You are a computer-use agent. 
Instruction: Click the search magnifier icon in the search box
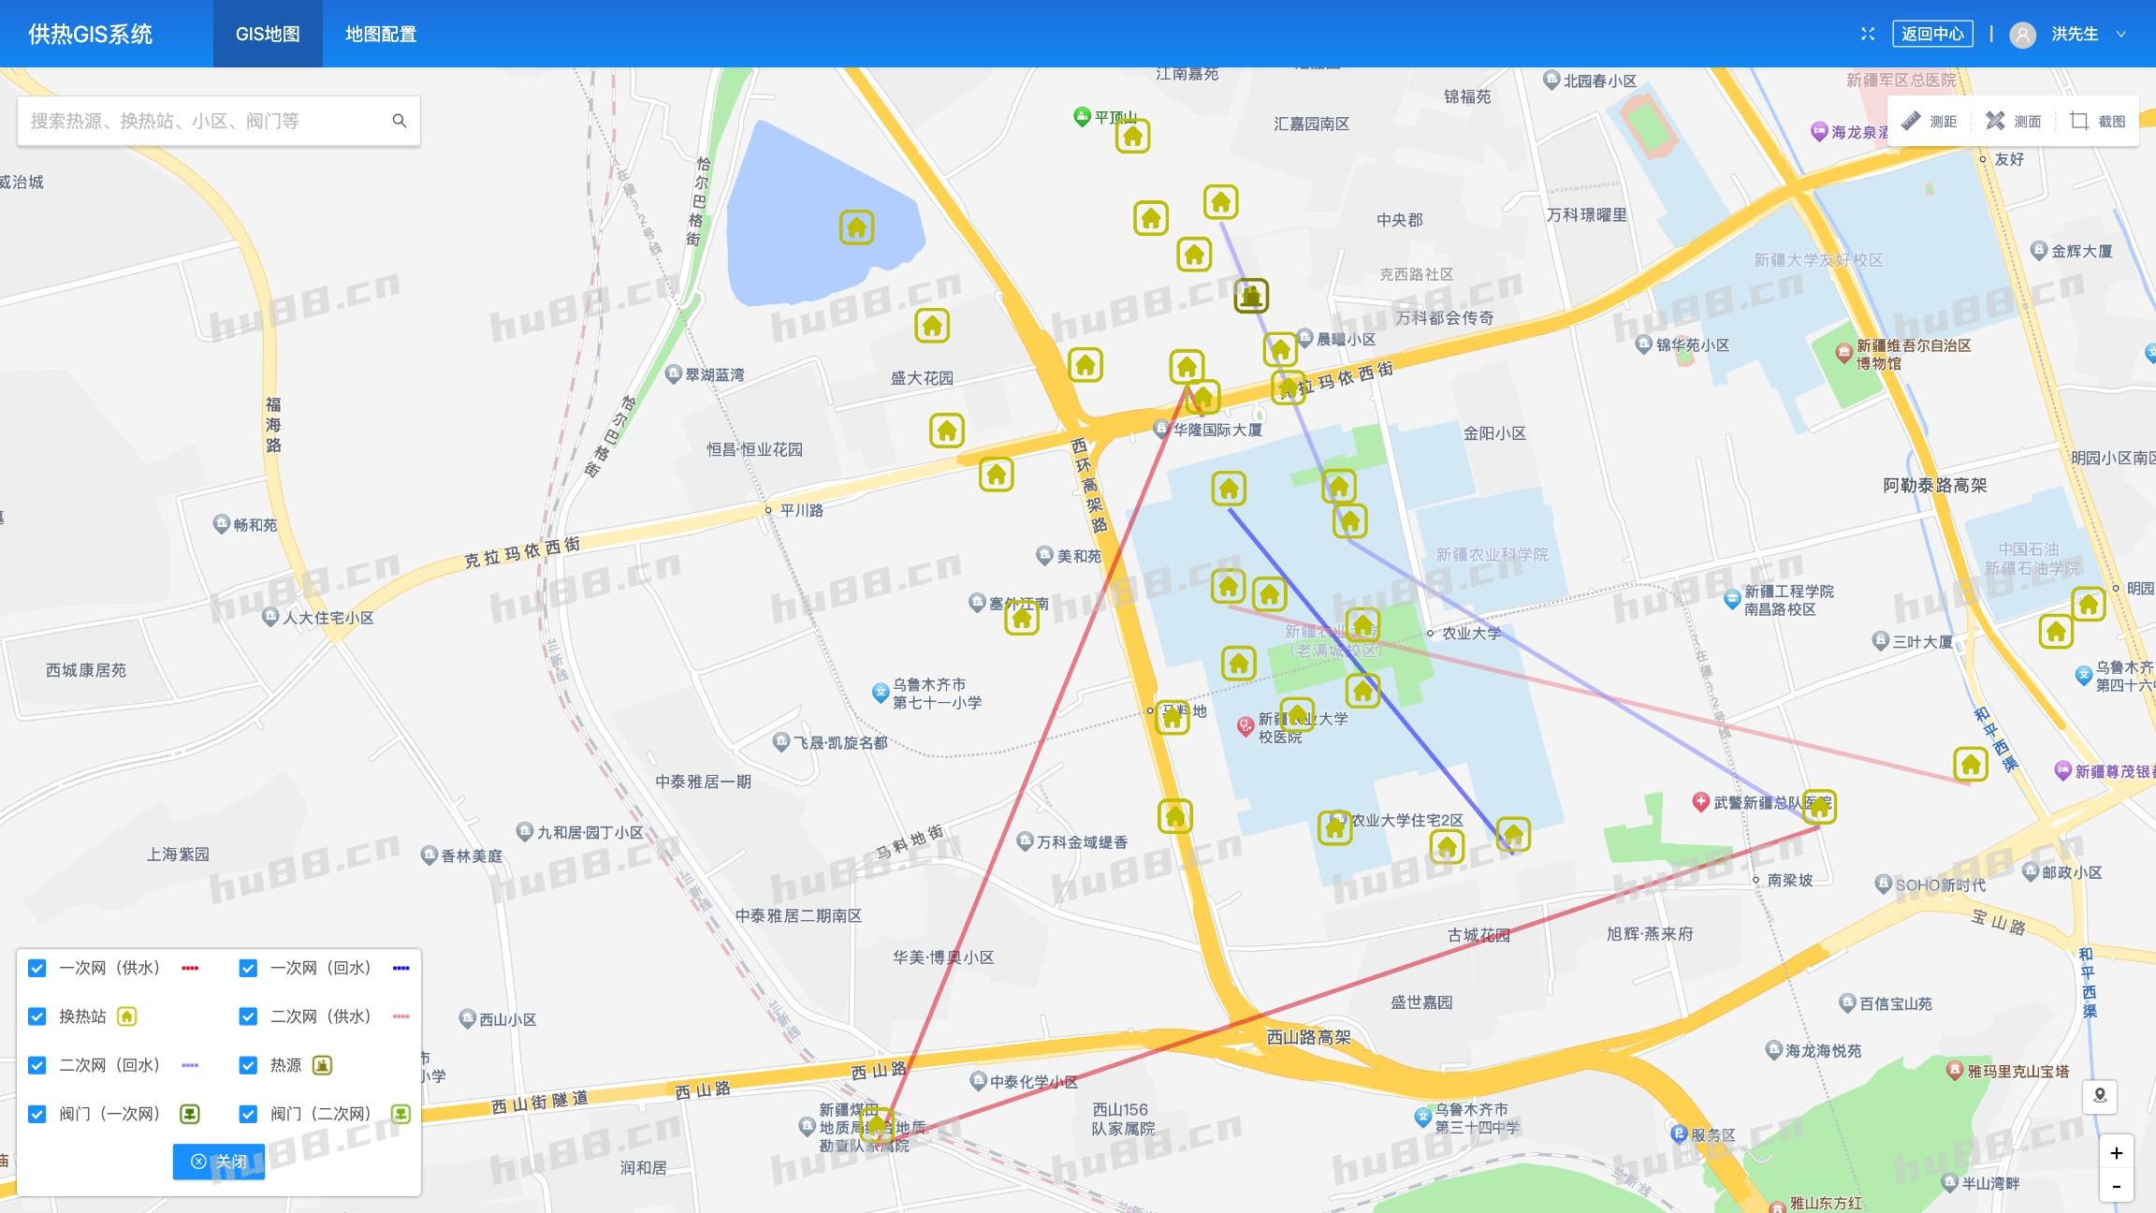(x=400, y=120)
